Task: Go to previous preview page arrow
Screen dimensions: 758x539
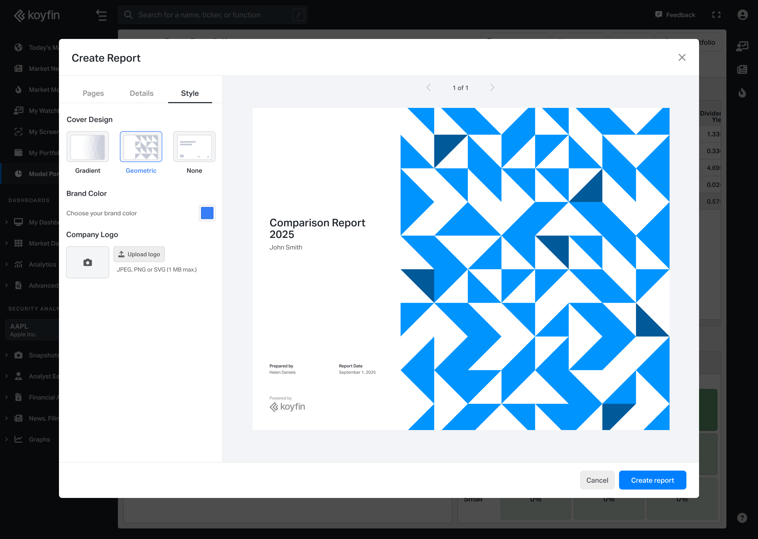Action: click(428, 88)
